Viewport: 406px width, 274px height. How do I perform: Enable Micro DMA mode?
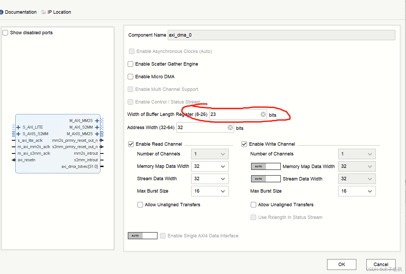pyautogui.click(x=130, y=77)
